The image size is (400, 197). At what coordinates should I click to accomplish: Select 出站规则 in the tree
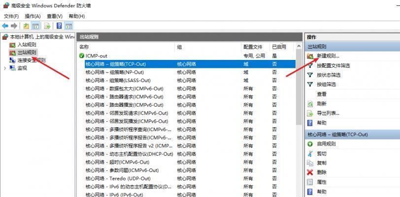tap(27, 53)
